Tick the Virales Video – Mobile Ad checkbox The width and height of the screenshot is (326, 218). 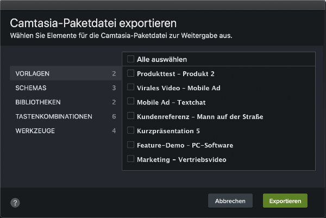[130, 88]
